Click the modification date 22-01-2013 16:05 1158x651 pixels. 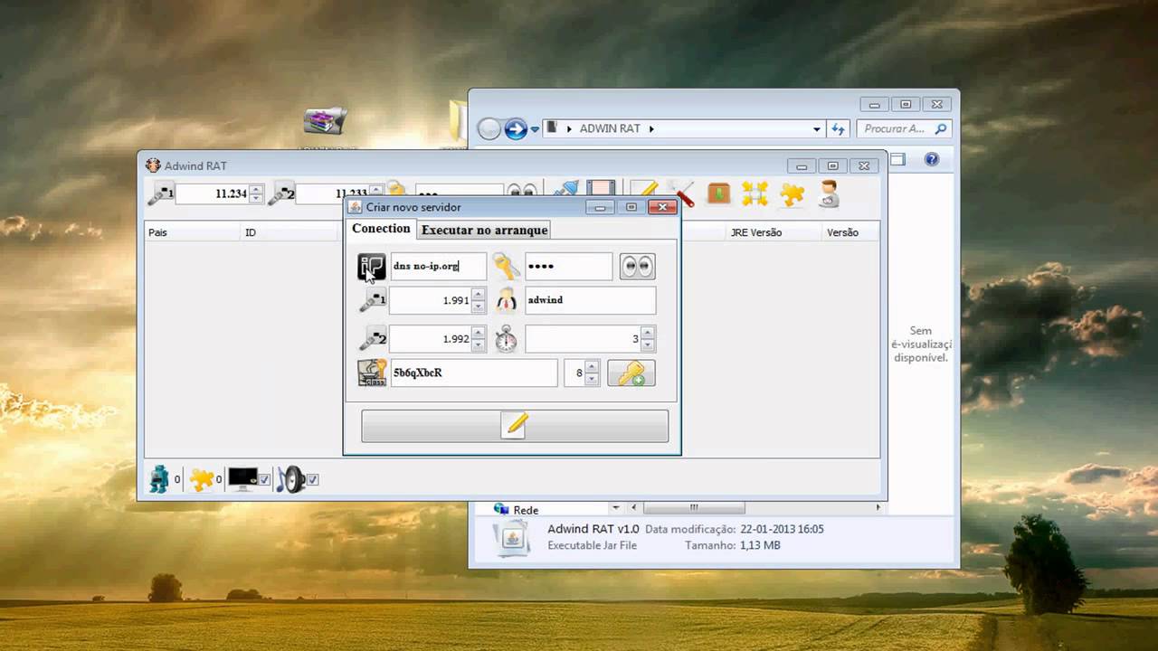click(x=783, y=529)
